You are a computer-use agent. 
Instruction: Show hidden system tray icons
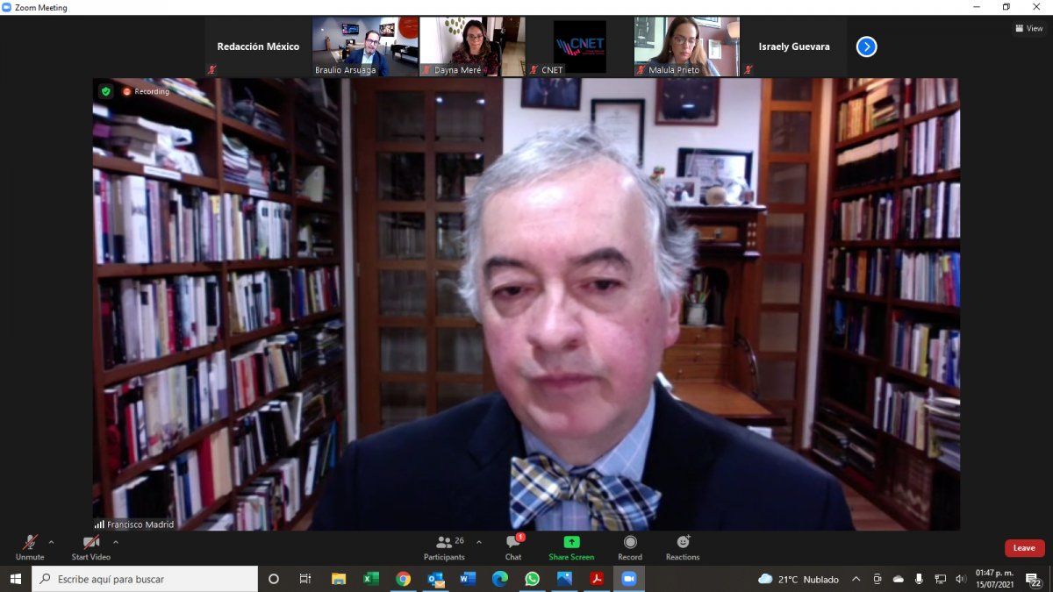856,579
